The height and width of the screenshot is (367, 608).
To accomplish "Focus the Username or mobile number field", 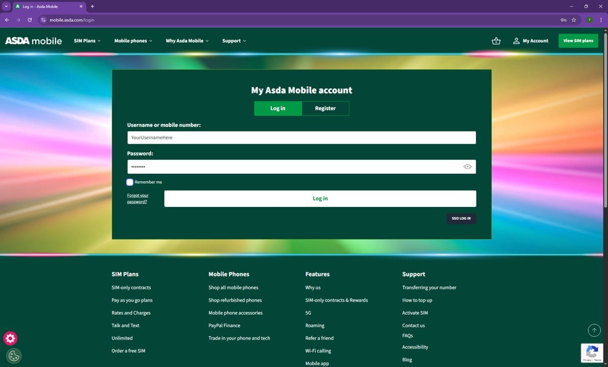I will (301, 138).
